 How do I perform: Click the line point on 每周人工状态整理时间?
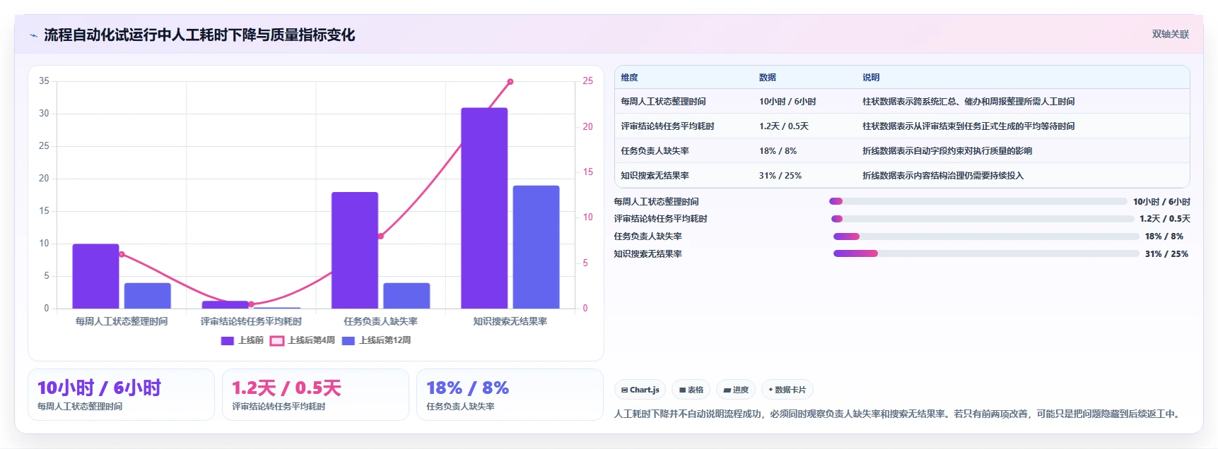(x=122, y=254)
